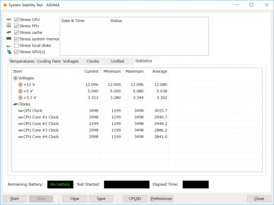Viewport: 274px width, 205px height.
Task: Click the chip icon beside Stress cache
Action: (9, 33)
